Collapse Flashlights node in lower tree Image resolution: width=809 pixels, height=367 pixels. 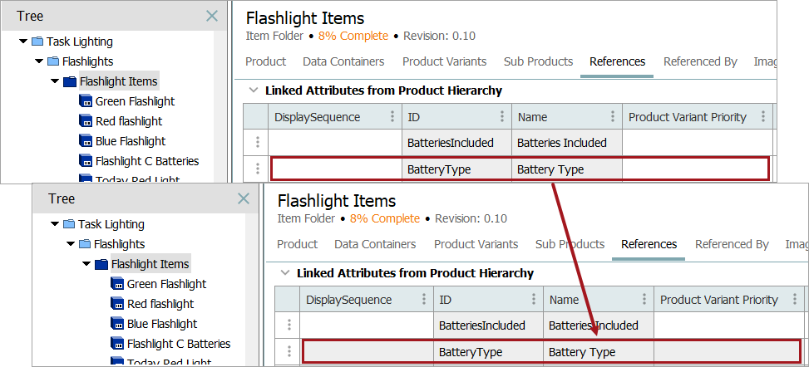coord(70,244)
